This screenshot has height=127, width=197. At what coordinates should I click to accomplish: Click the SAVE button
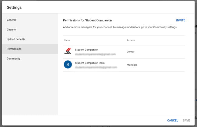186,120
